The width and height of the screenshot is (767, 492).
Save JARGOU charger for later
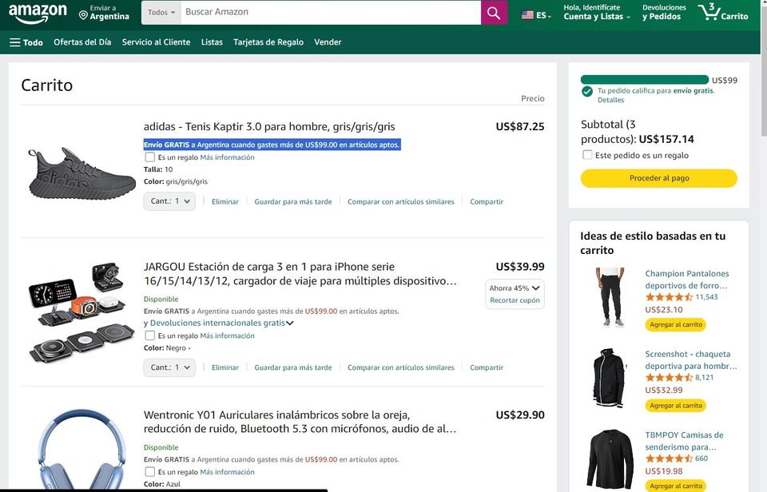point(293,367)
